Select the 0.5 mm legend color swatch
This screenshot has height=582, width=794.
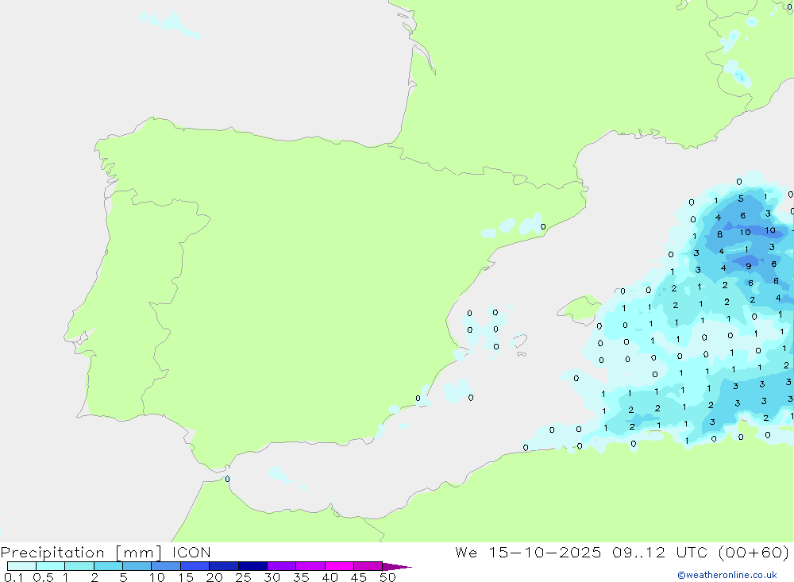click(50, 566)
